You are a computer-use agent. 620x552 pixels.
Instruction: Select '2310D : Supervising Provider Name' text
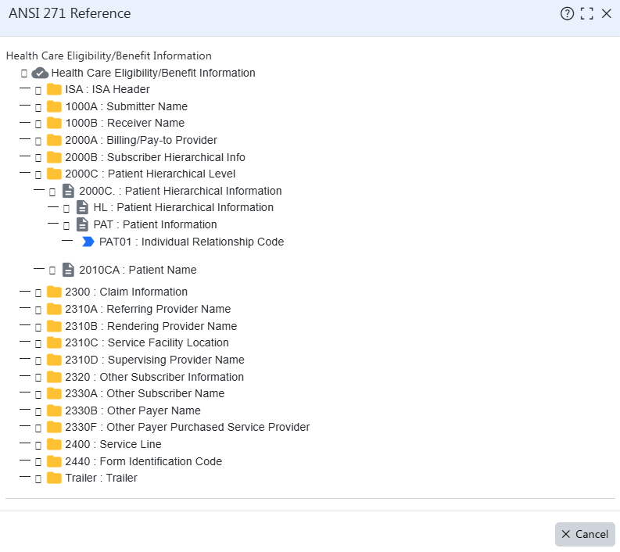click(155, 360)
